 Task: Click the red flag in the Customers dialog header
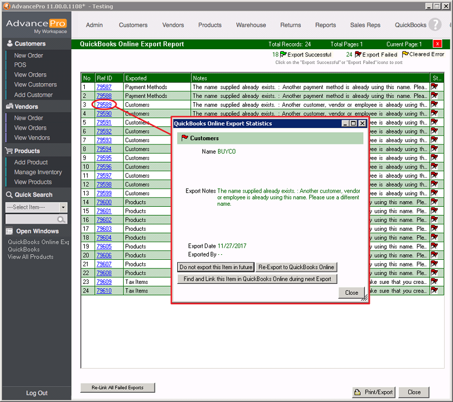click(184, 138)
